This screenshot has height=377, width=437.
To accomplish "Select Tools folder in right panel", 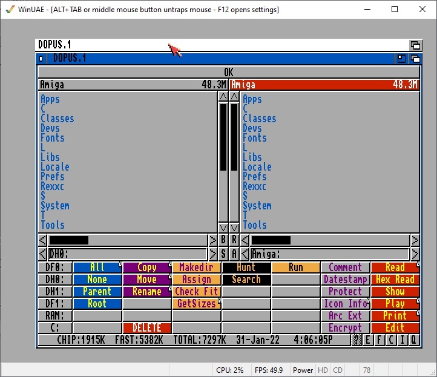I will tap(254, 225).
